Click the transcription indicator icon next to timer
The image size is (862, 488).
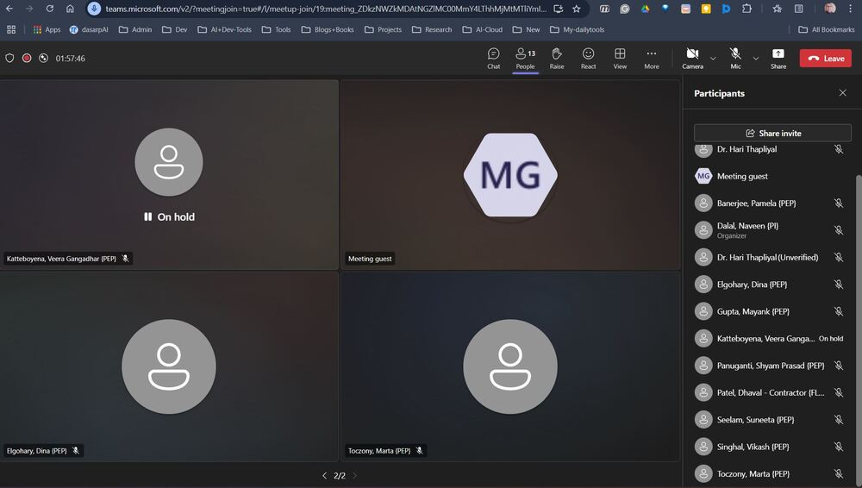tap(43, 59)
